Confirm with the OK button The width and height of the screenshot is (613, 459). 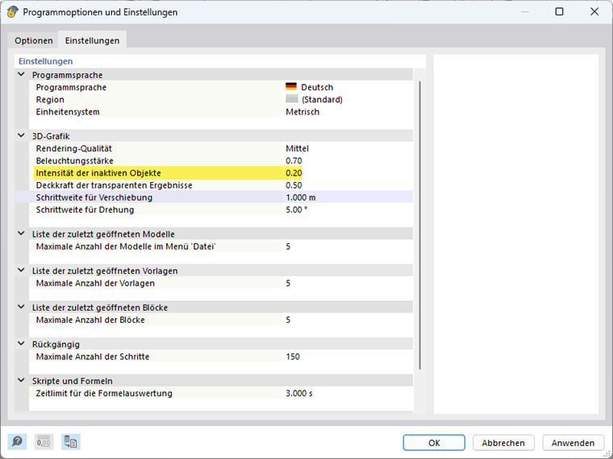coord(434,443)
